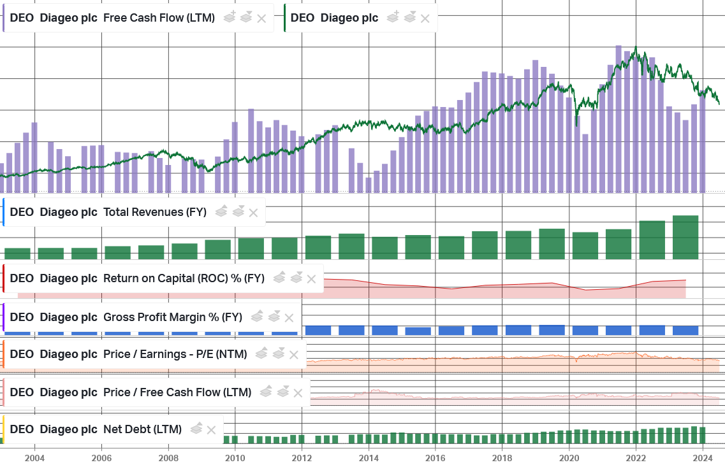725x465 pixels.
Task: Remove the DEO Diageo plc price series
Action: click(x=425, y=18)
